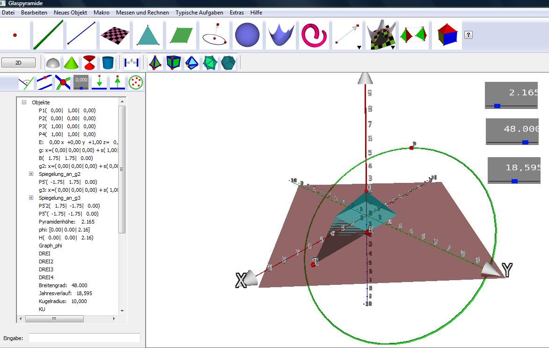Viewport: 549px width, 348px height.
Task: Insert the blue cylinder solid
Action: (108, 62)
